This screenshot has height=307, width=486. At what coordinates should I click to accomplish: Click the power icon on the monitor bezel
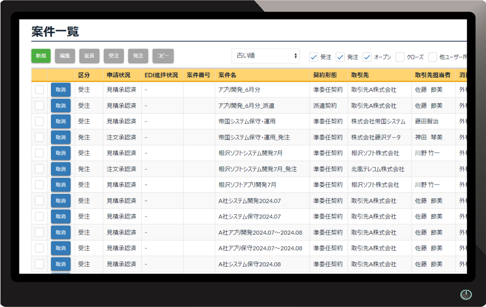(x=466, y=294)
